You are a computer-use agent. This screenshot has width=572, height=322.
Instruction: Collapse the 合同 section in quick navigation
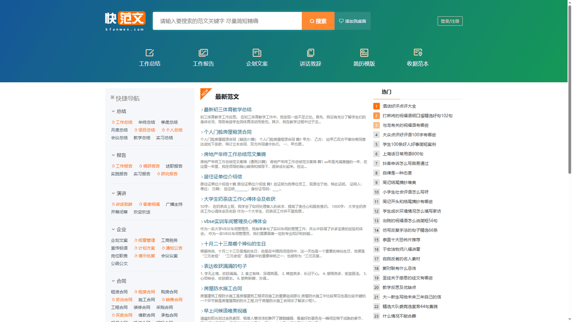pyautogui.click(x=119, y=281)
